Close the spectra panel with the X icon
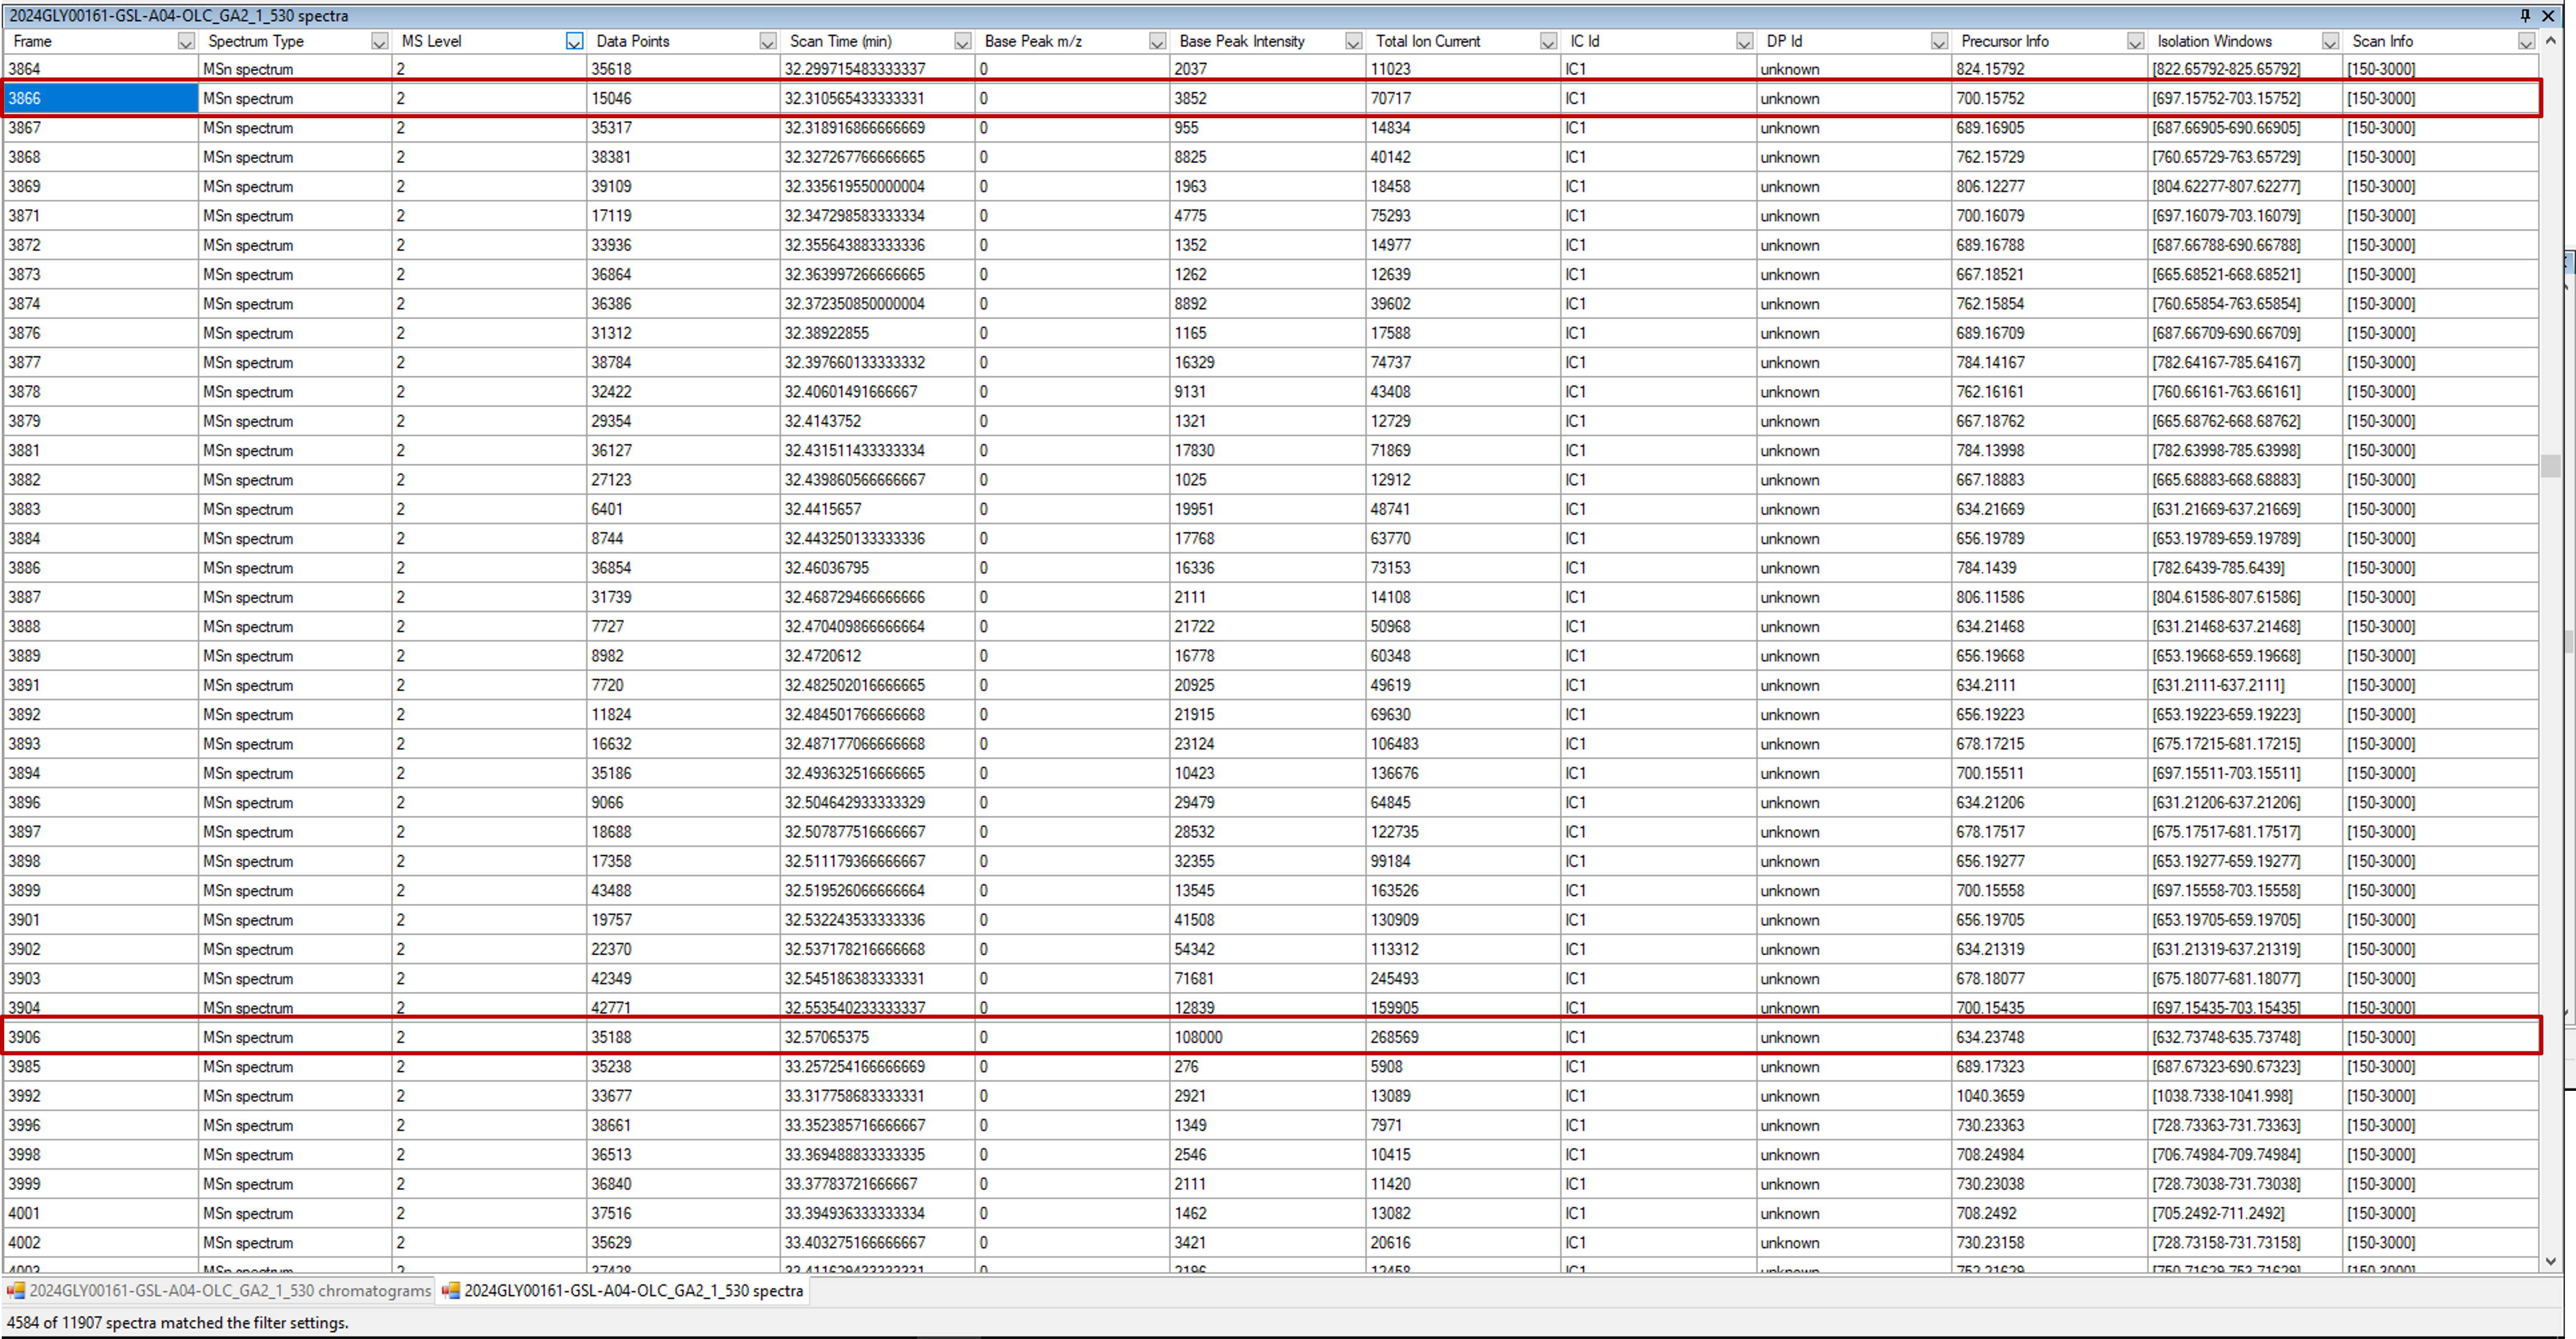Image resolution: width=2576 pixels, height=1339 pixels. pos(2548,15)
